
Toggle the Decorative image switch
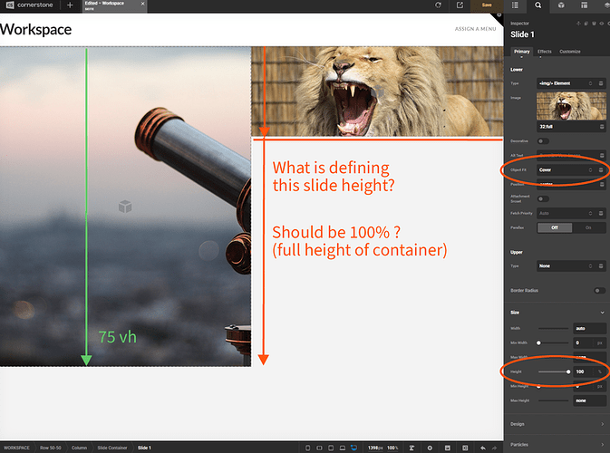[x=543, y=141]
